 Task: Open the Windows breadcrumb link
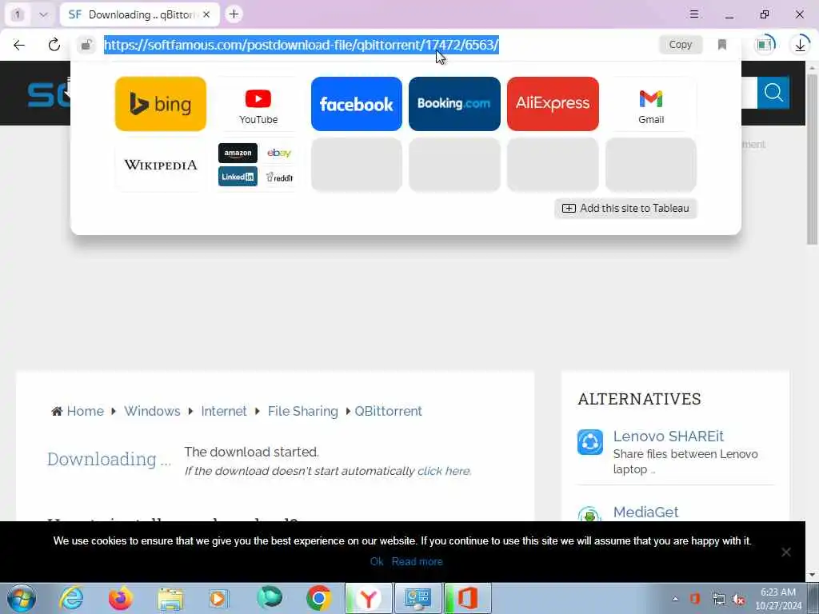tap(152, 411)
